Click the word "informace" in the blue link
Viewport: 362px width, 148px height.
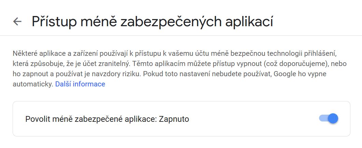tap(89, 84)
